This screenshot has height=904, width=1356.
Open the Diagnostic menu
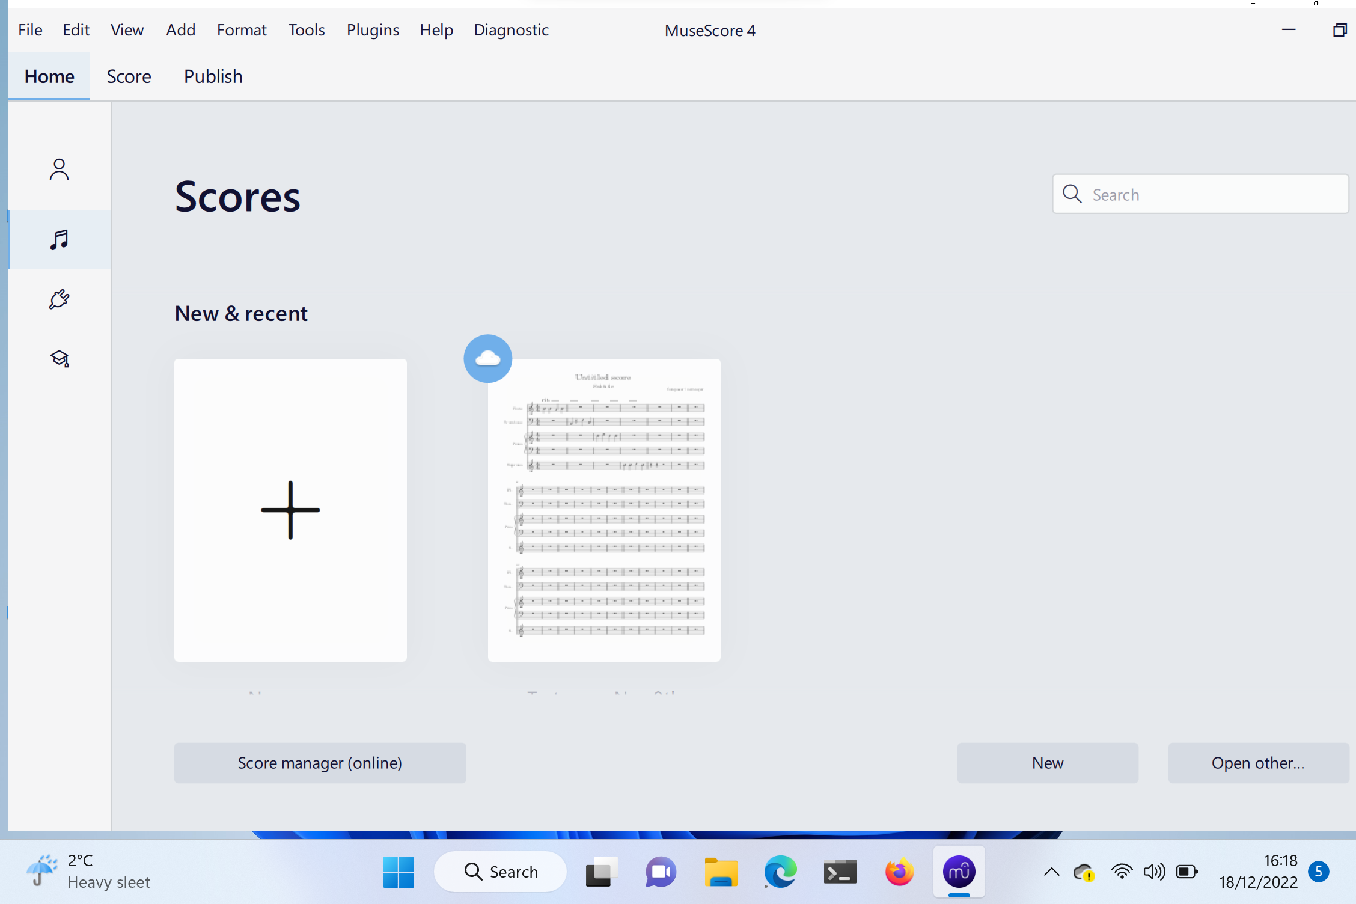(510, 29)
